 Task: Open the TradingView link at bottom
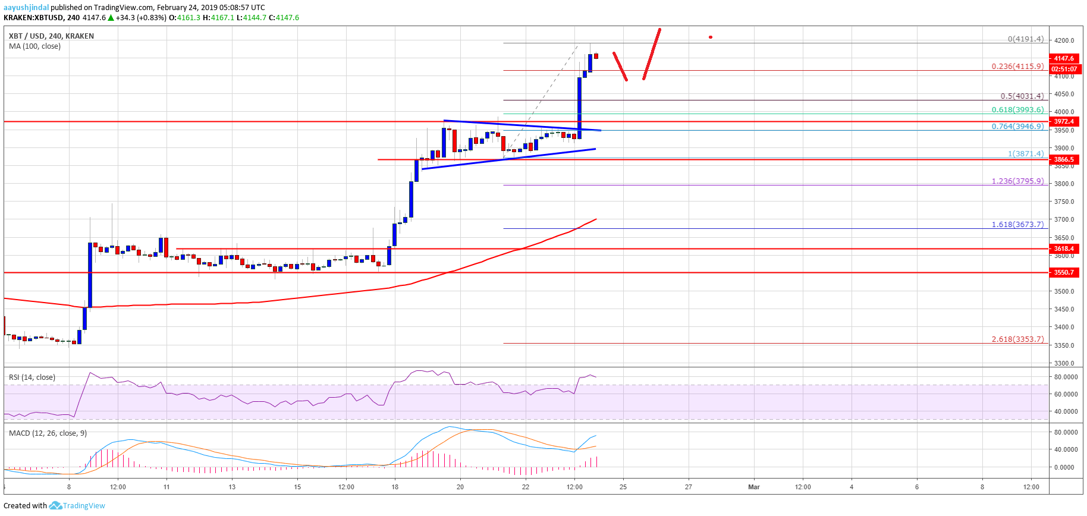click(84, 506)
